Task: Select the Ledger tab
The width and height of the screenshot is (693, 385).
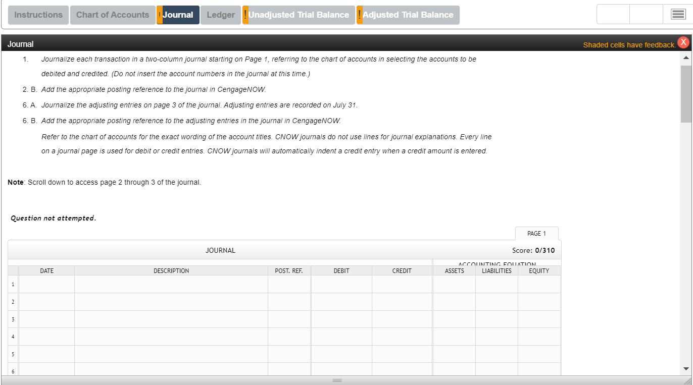Action: click(x=220, y=15)
